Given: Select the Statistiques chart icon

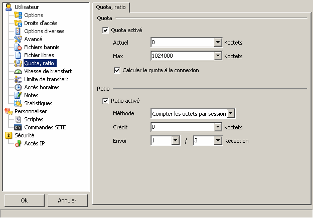Looking at the screenshot, I should 18,103.
